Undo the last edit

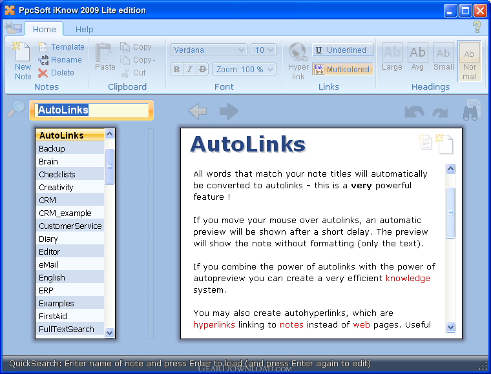[x=414, y=112]
